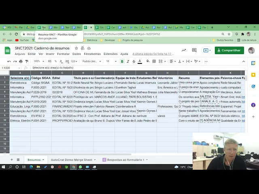Open Windows Start menu

point(3,167)
